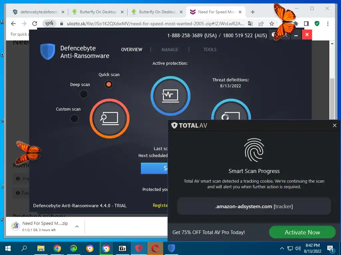Screen dimensions: 341x255
Task: Open the Windows Start menu
Action: click(x=8, y=248)
